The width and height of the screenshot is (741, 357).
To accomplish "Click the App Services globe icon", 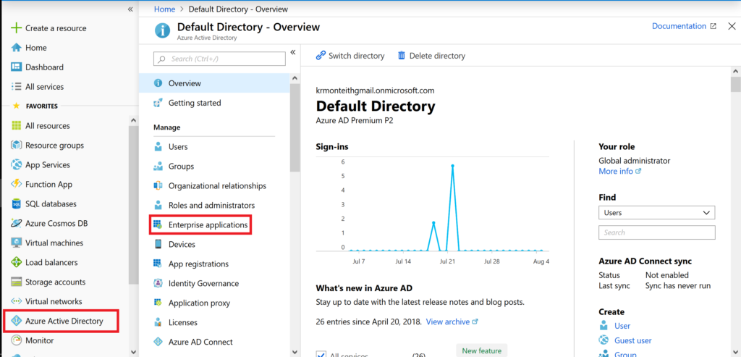I will coord(17,164).
